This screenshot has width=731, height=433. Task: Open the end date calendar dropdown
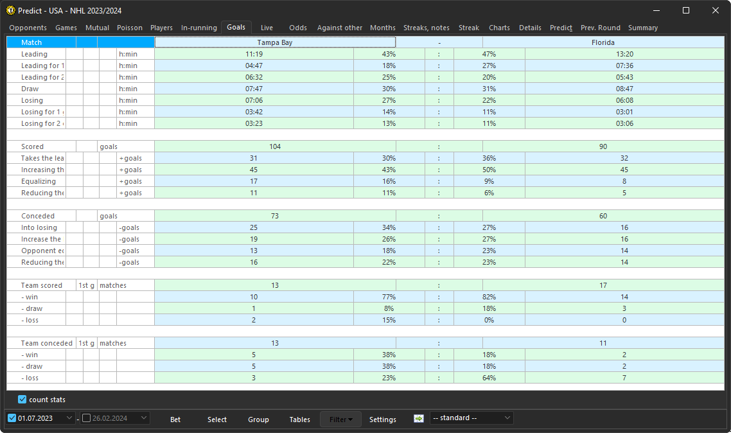coord(143,418)
